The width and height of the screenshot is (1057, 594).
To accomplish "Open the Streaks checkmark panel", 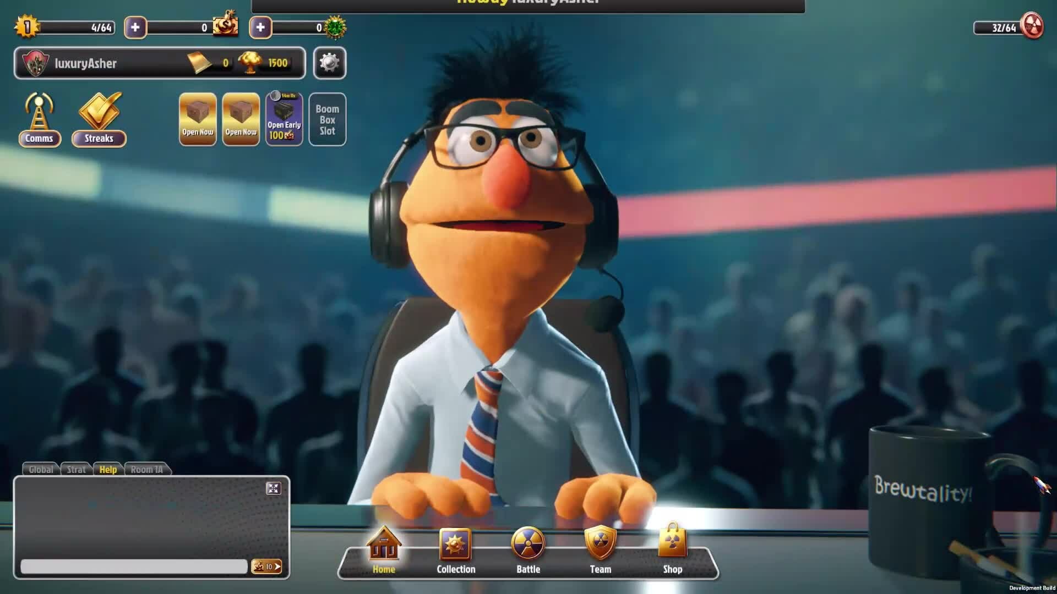I will (x=99, y=119).
